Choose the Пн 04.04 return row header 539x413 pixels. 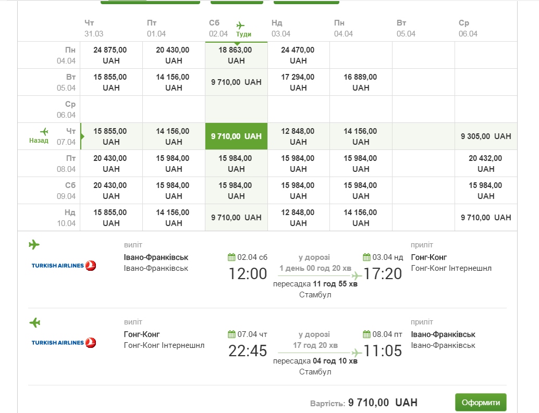click(67, 55)
